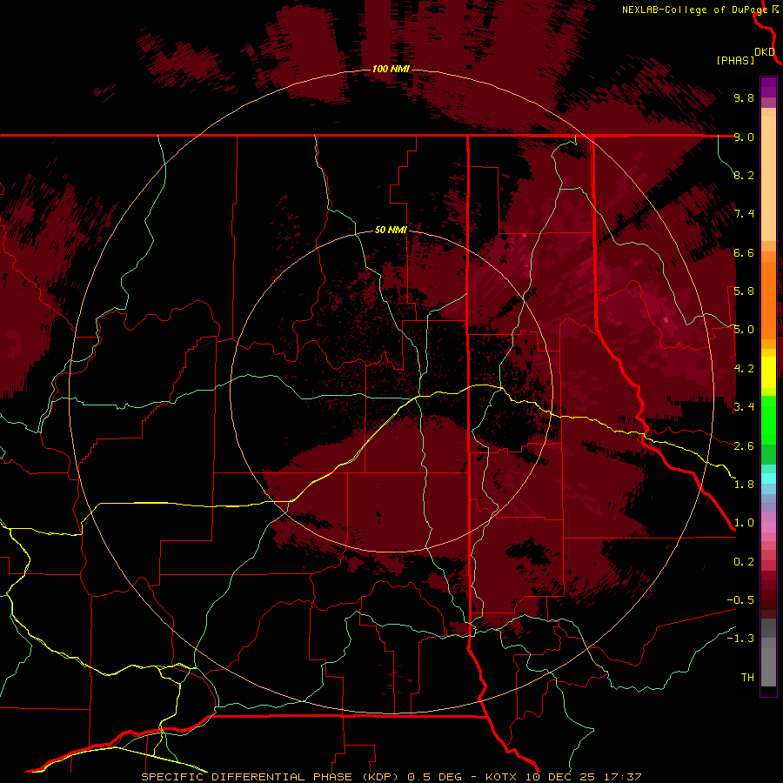Pick the pale peach segment of the color bar
This screenshot has width=783, height=783.
click(x=768, y=180)
